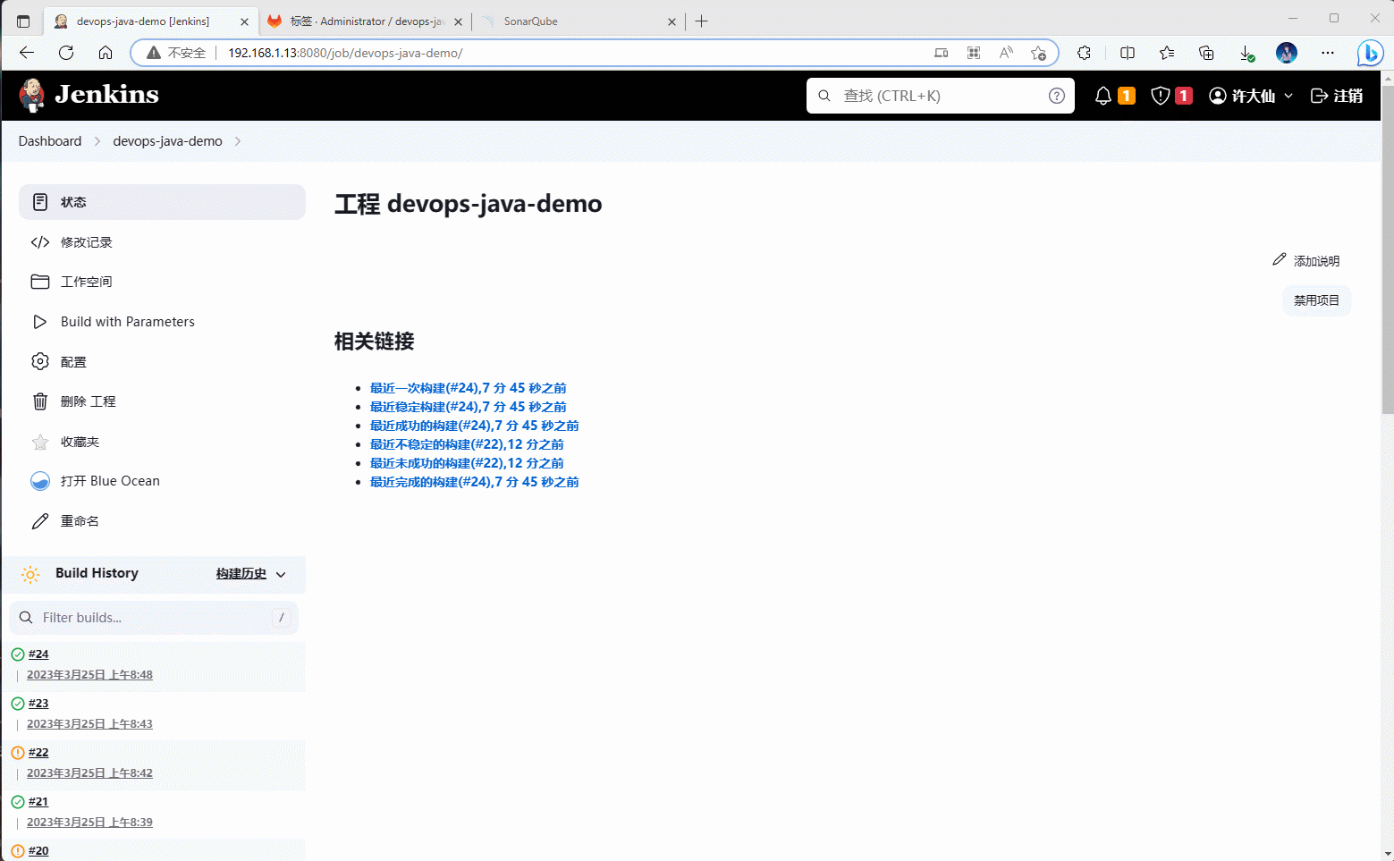Click the 不安全 not secure warning
The width and height of the screenshot is (1394, 861).
pos(176,53)
